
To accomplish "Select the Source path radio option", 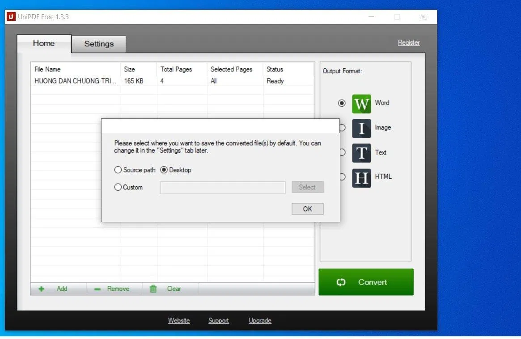I will [x=118, y=170].
